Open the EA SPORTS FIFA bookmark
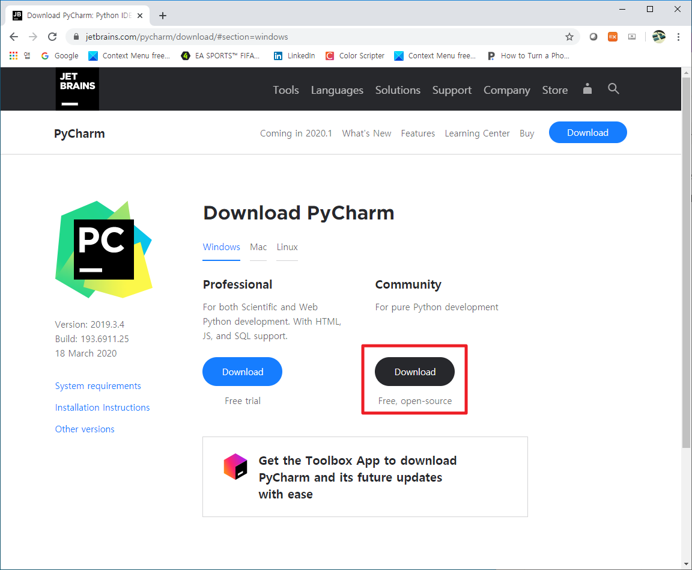This screenshot has width=692, height=570. point(220,56)
